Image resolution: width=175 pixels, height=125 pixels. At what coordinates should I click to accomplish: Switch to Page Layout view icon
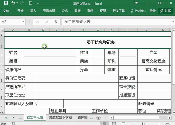point(114,123)
